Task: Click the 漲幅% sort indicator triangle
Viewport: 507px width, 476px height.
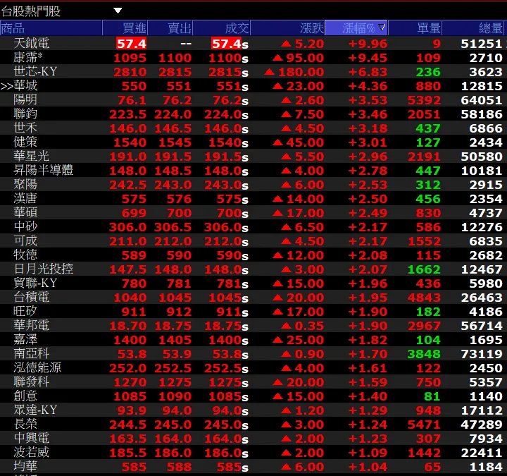Action: (382, 28)
